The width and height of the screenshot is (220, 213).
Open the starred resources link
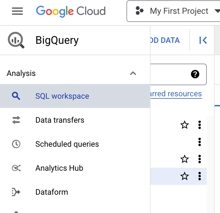coord(176,94)
